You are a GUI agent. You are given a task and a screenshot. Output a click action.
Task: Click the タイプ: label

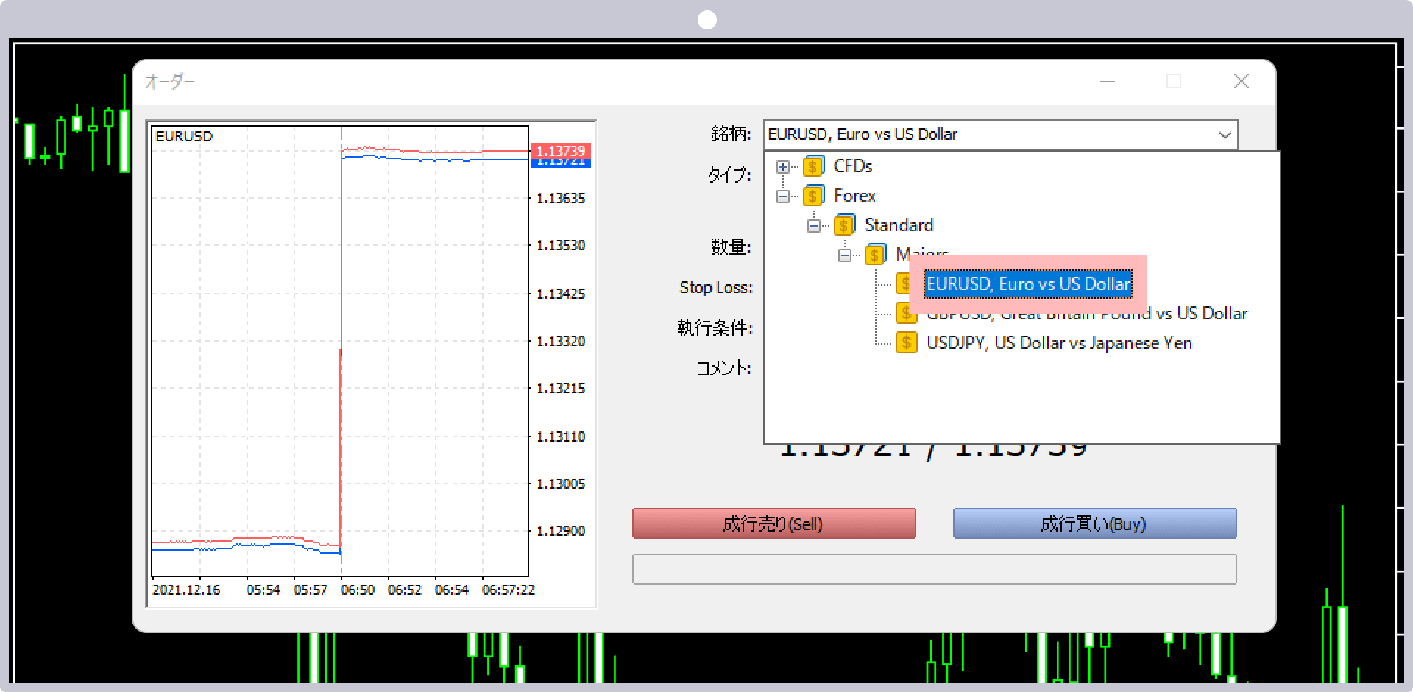pyautogui.click(x=730, y=174)
